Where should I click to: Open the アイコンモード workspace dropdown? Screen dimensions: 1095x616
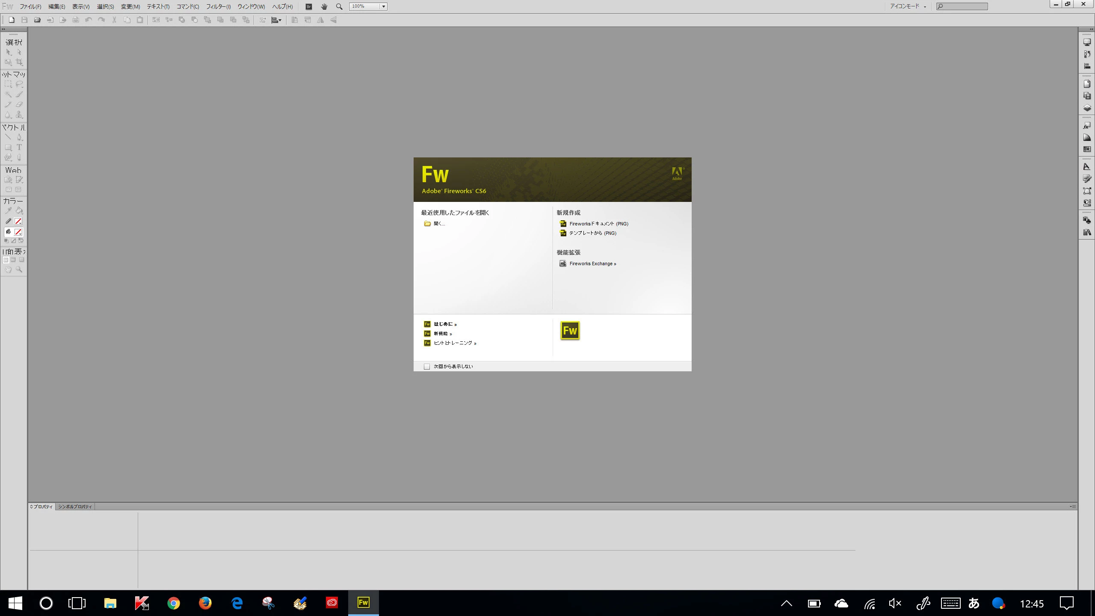click(x=908, y=6)
